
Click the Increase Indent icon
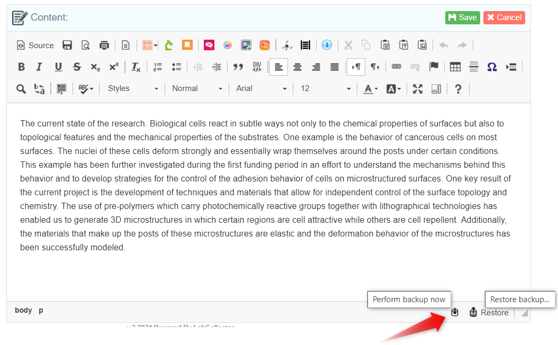pyautogui.click(x=217, y=67)
